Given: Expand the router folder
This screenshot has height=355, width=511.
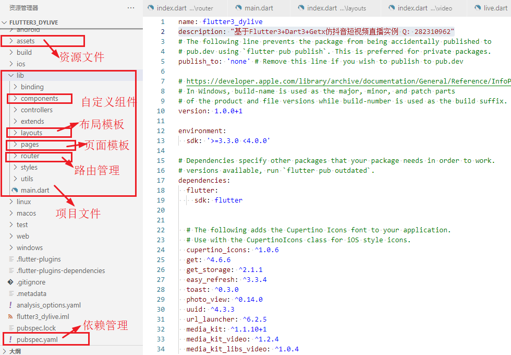Looking at the screenshot, I should tap(15, 156).
